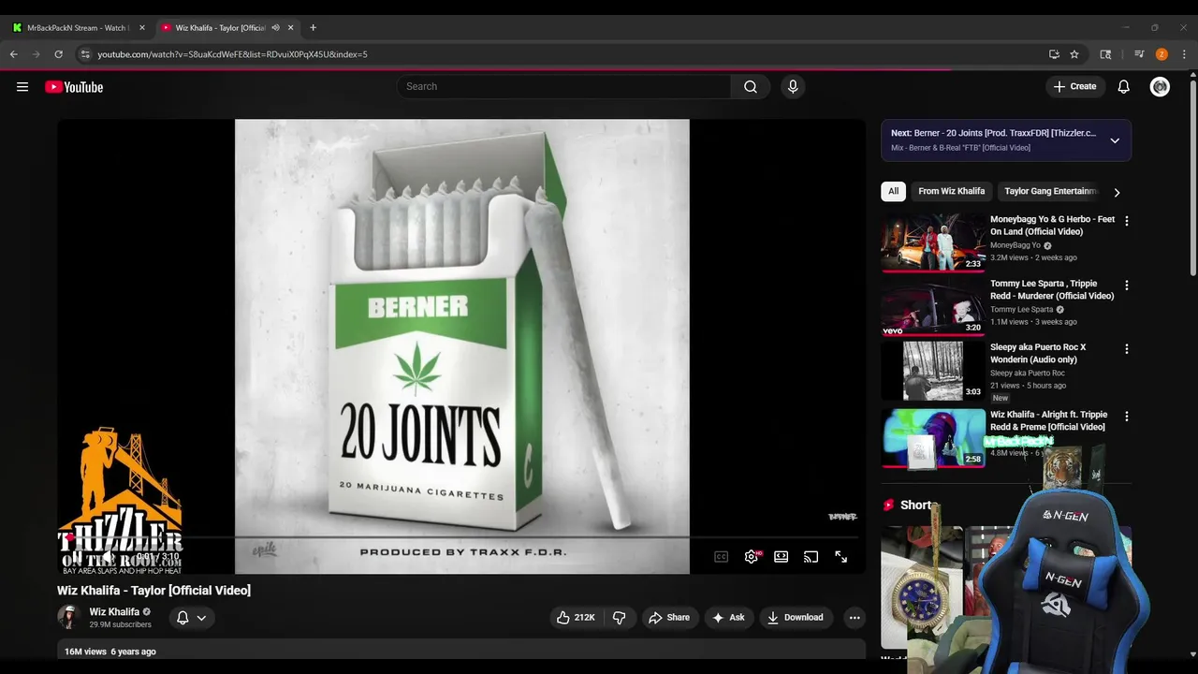Viewport: 1198px width, 674px height.
Task: Submit search with the magnifier button
Action: [x=751, y=87]
